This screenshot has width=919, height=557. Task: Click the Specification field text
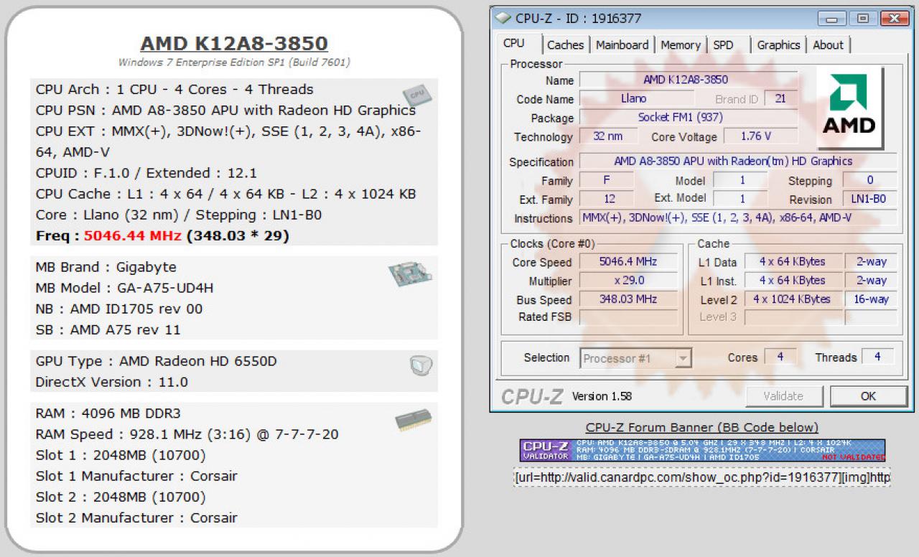point(738,161)
